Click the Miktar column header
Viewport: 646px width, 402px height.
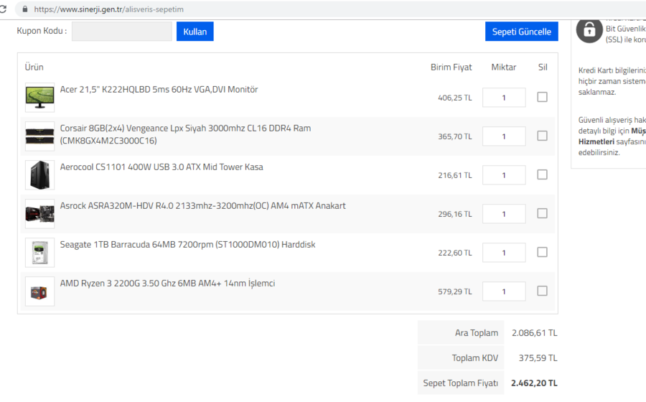point(503,67)
